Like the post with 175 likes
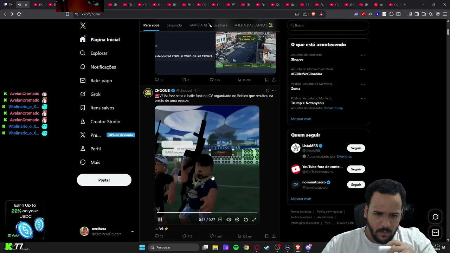Screen dimensions: 450x253 (214, 80)
